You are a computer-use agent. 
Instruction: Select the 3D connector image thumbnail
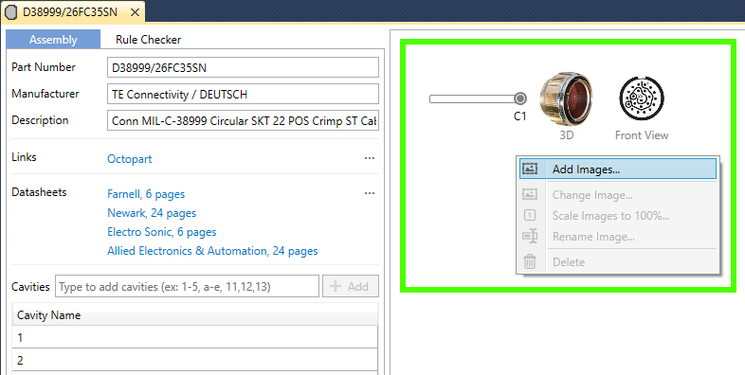coord(566,98)
